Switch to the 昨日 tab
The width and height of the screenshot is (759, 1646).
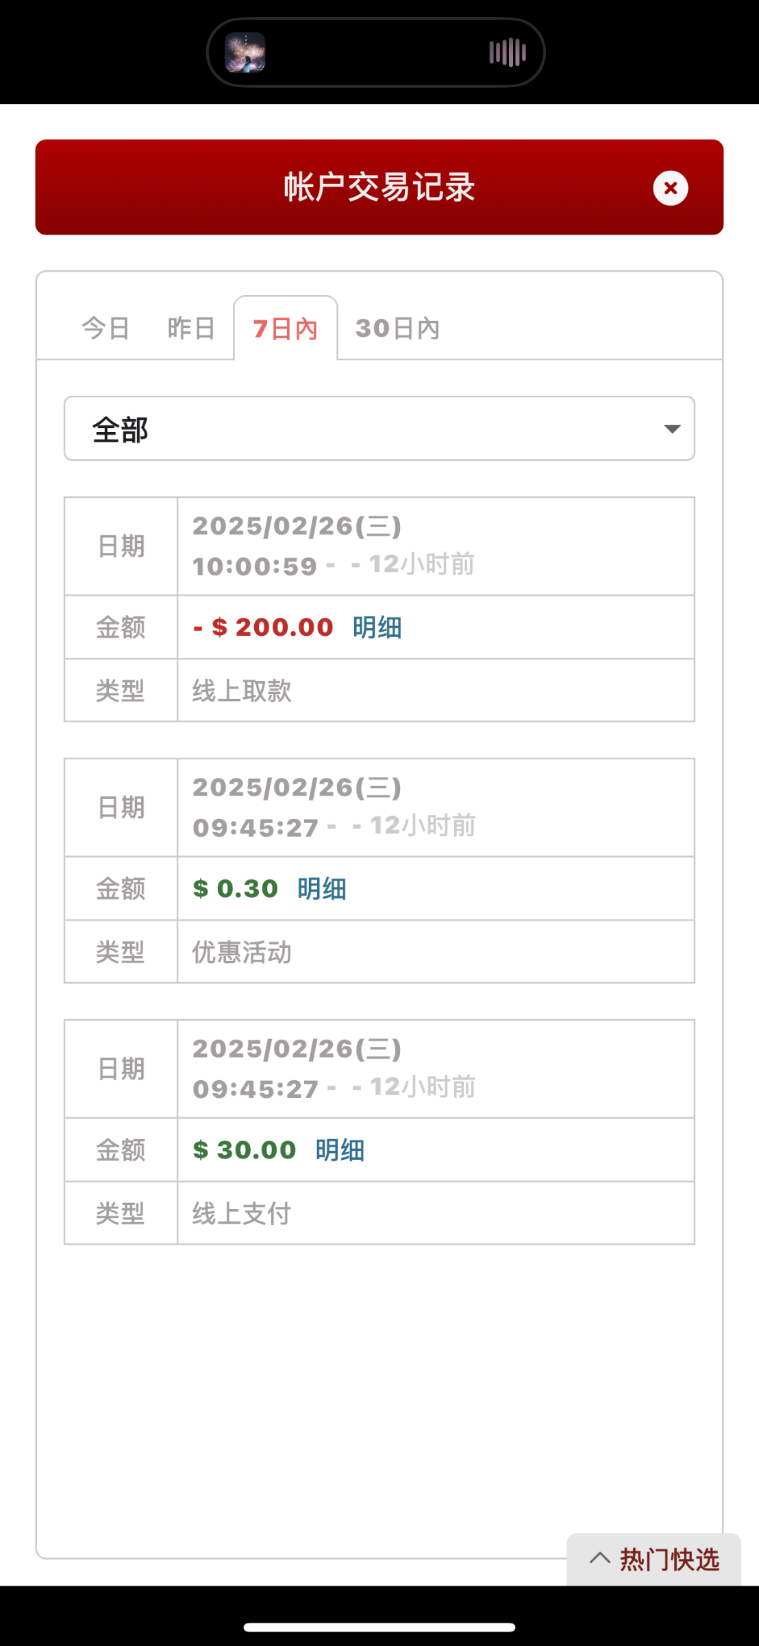(191, 329)
